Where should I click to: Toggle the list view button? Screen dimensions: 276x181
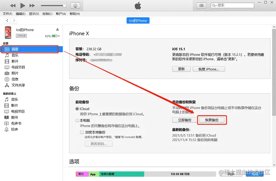[201, 6]
